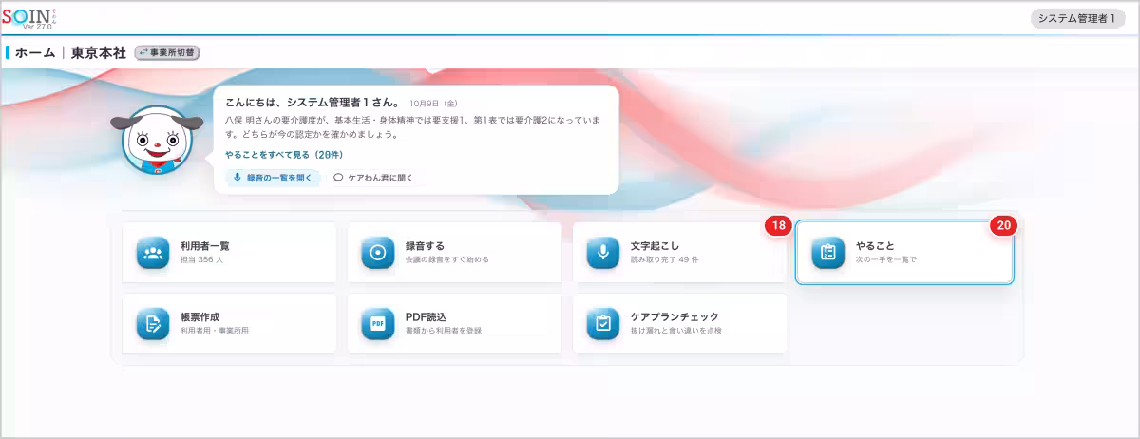Click ケアわん君に聞く button
The image size is (1140, 439).
pyautogui.click(x=373, y=178)
